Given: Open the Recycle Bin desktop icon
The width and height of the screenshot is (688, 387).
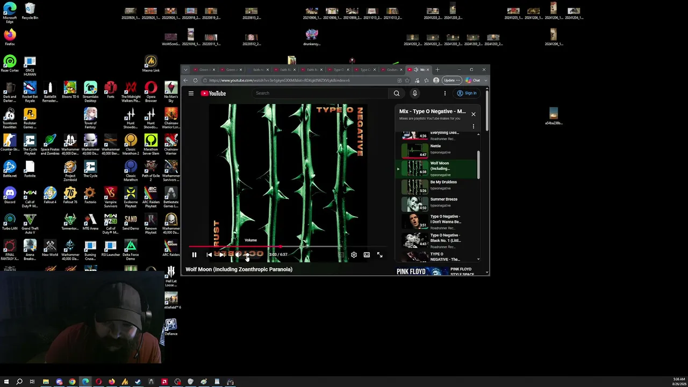Looking at the screenshot, I should (x=30, y=11).
